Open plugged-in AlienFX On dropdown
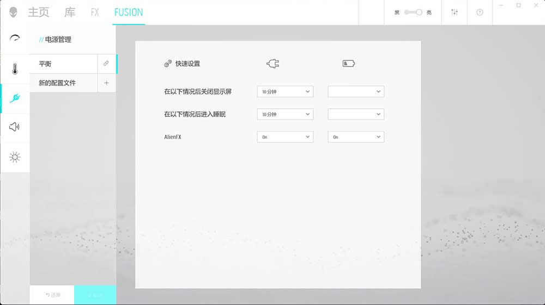The image size is (545, 305). tap(285, 137)
